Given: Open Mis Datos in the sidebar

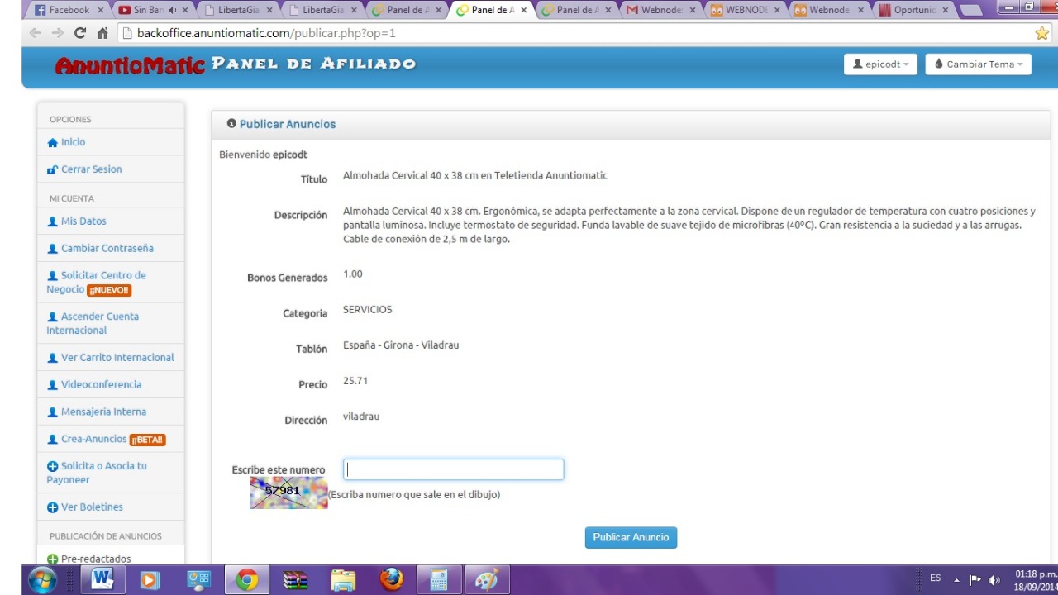Looking at the screenshot, I should coord(83,221).
